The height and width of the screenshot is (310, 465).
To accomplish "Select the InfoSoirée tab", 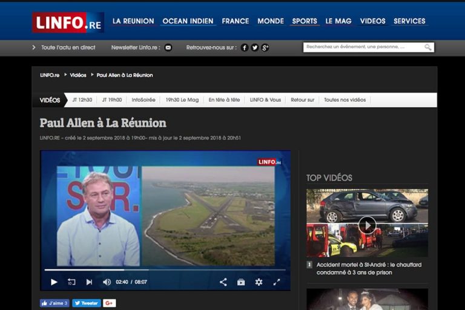I will coord(143,100).
